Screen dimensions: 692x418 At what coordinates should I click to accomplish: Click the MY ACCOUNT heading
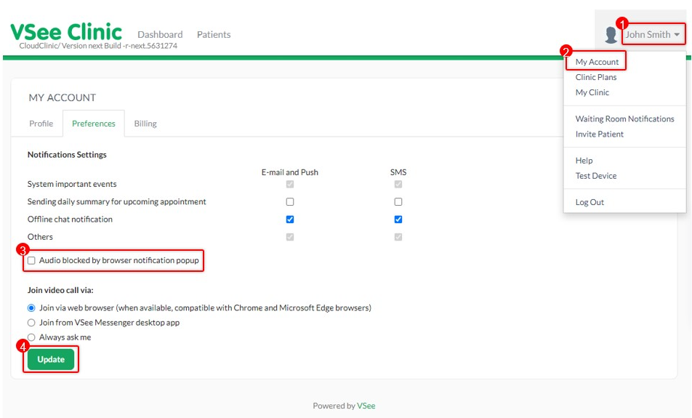63,97
